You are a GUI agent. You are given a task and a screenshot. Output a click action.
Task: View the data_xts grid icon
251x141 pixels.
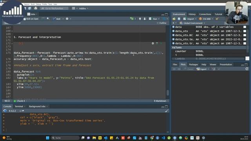coord(245,31)
